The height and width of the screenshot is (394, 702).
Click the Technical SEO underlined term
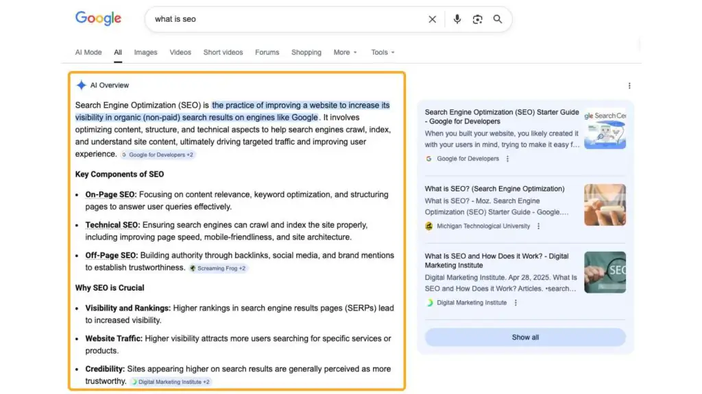point(112,224)
